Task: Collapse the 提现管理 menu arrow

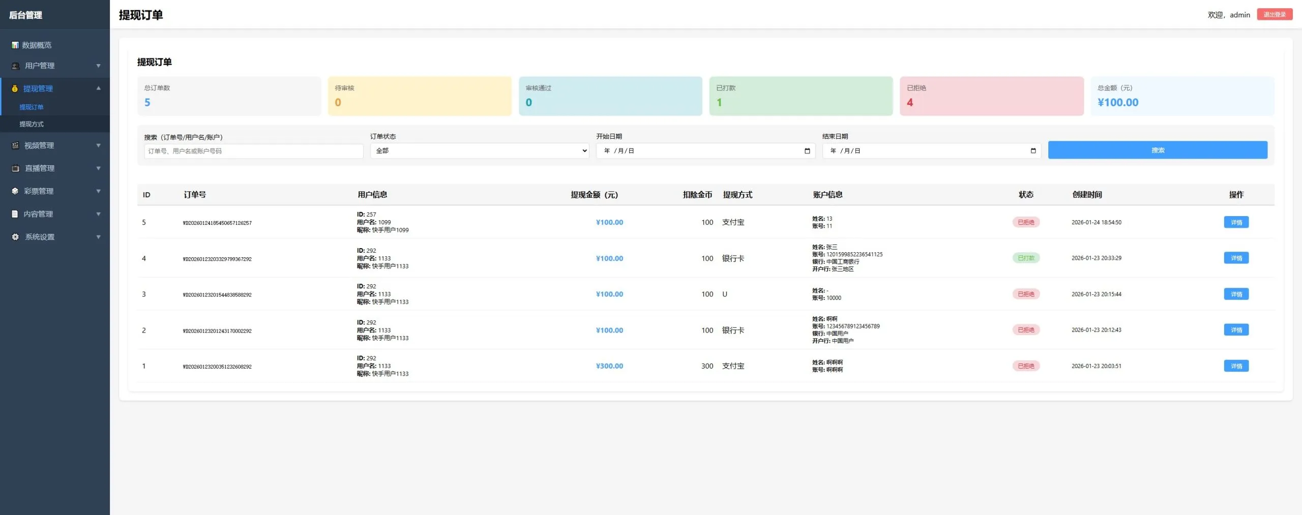Action: [x=99, y=88]
